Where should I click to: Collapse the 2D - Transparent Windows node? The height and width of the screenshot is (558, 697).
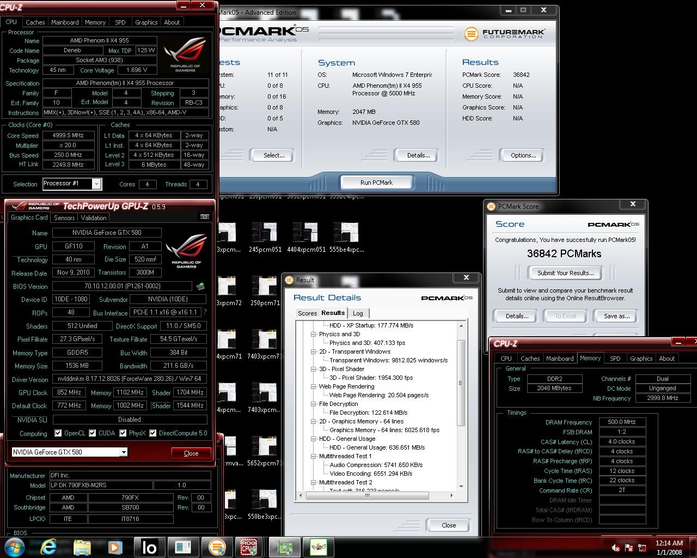pyautogui.click(x=314, y=351)
